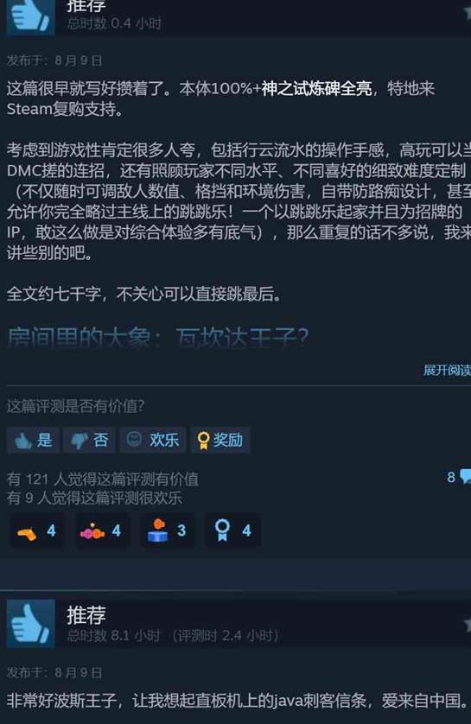
Task: Click the star icon at the second review's edge
Action: click(468, 625)
